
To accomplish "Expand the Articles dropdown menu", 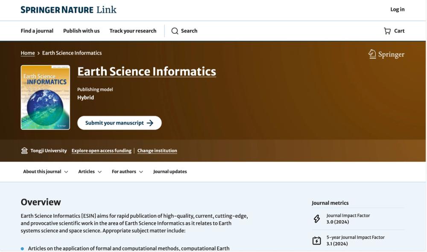I will pos(90,171).
